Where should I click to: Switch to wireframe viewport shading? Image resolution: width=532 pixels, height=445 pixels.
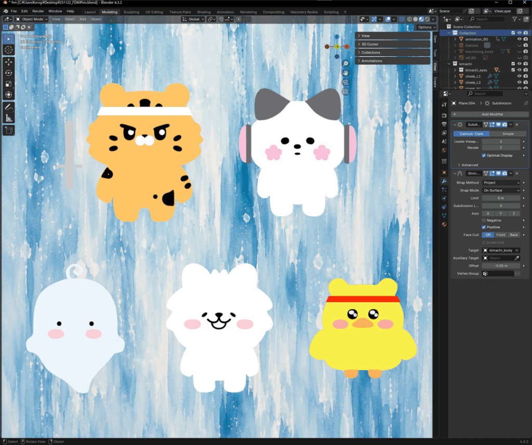click(x=409, y=19)
